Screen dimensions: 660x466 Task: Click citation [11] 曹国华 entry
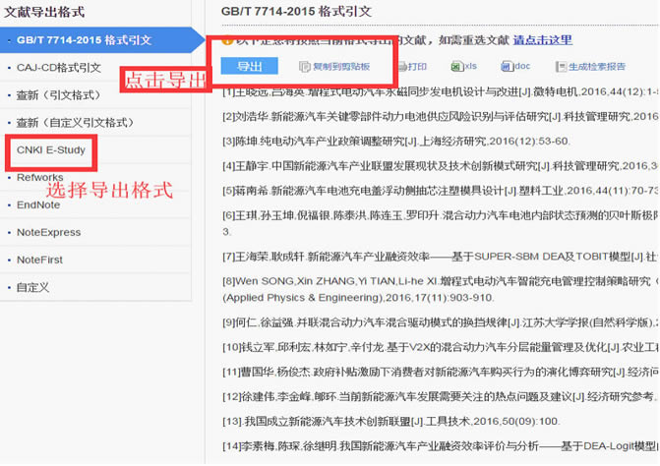(441, 372)
